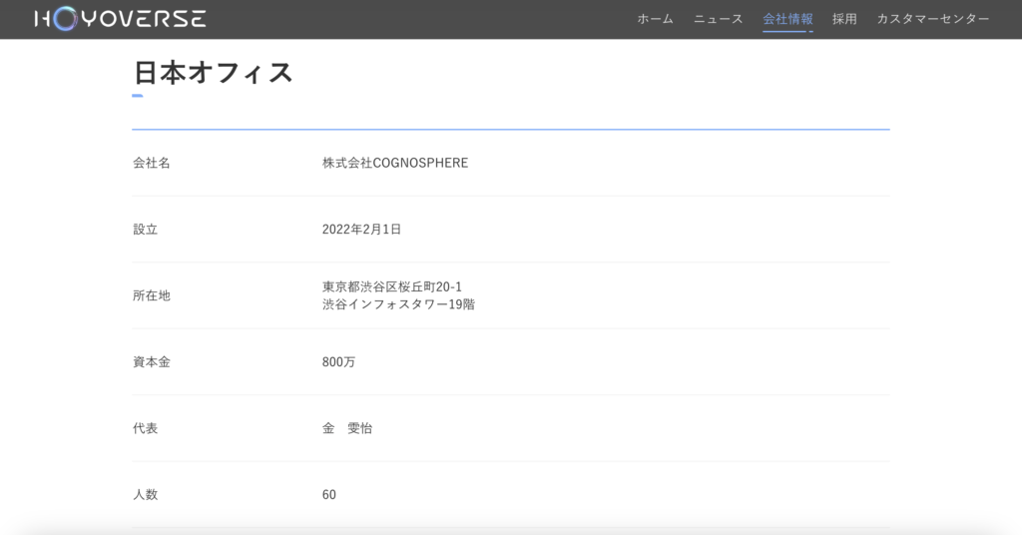Open the 採用 page
Screen dimensions: 1022x535
[844, 19]
